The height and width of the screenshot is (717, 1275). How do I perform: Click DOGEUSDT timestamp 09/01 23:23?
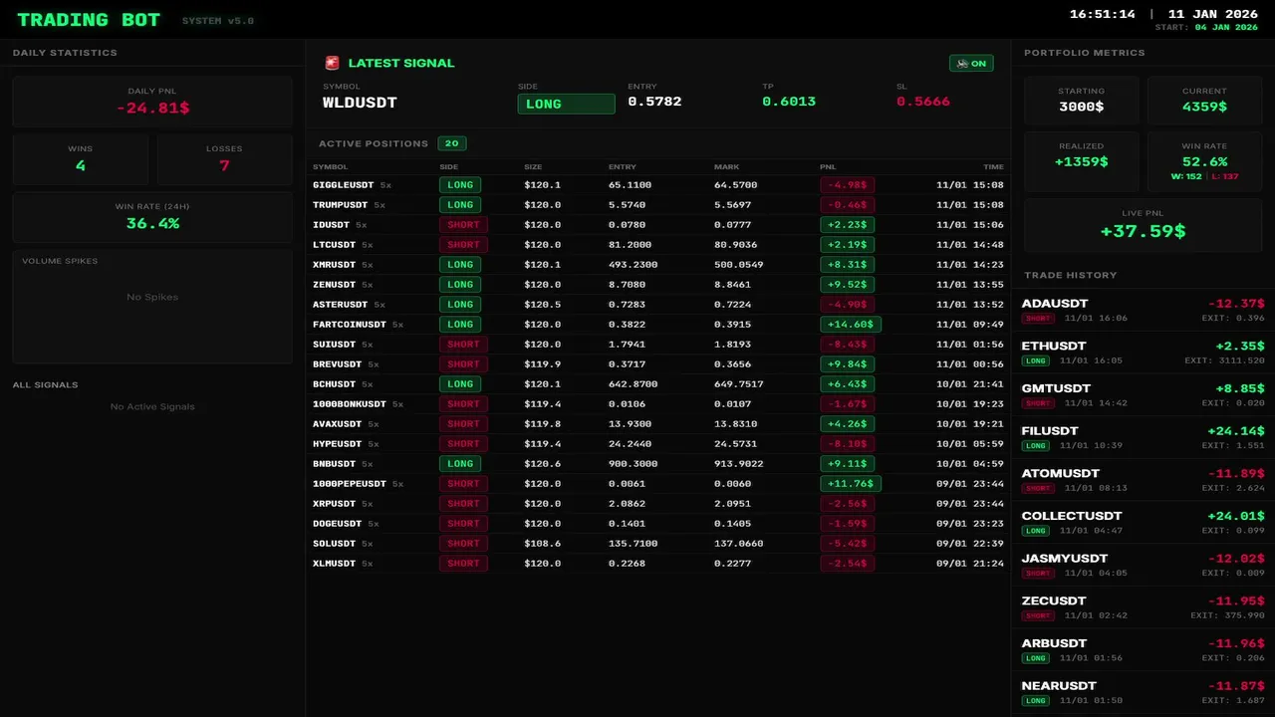pos(970,524)
